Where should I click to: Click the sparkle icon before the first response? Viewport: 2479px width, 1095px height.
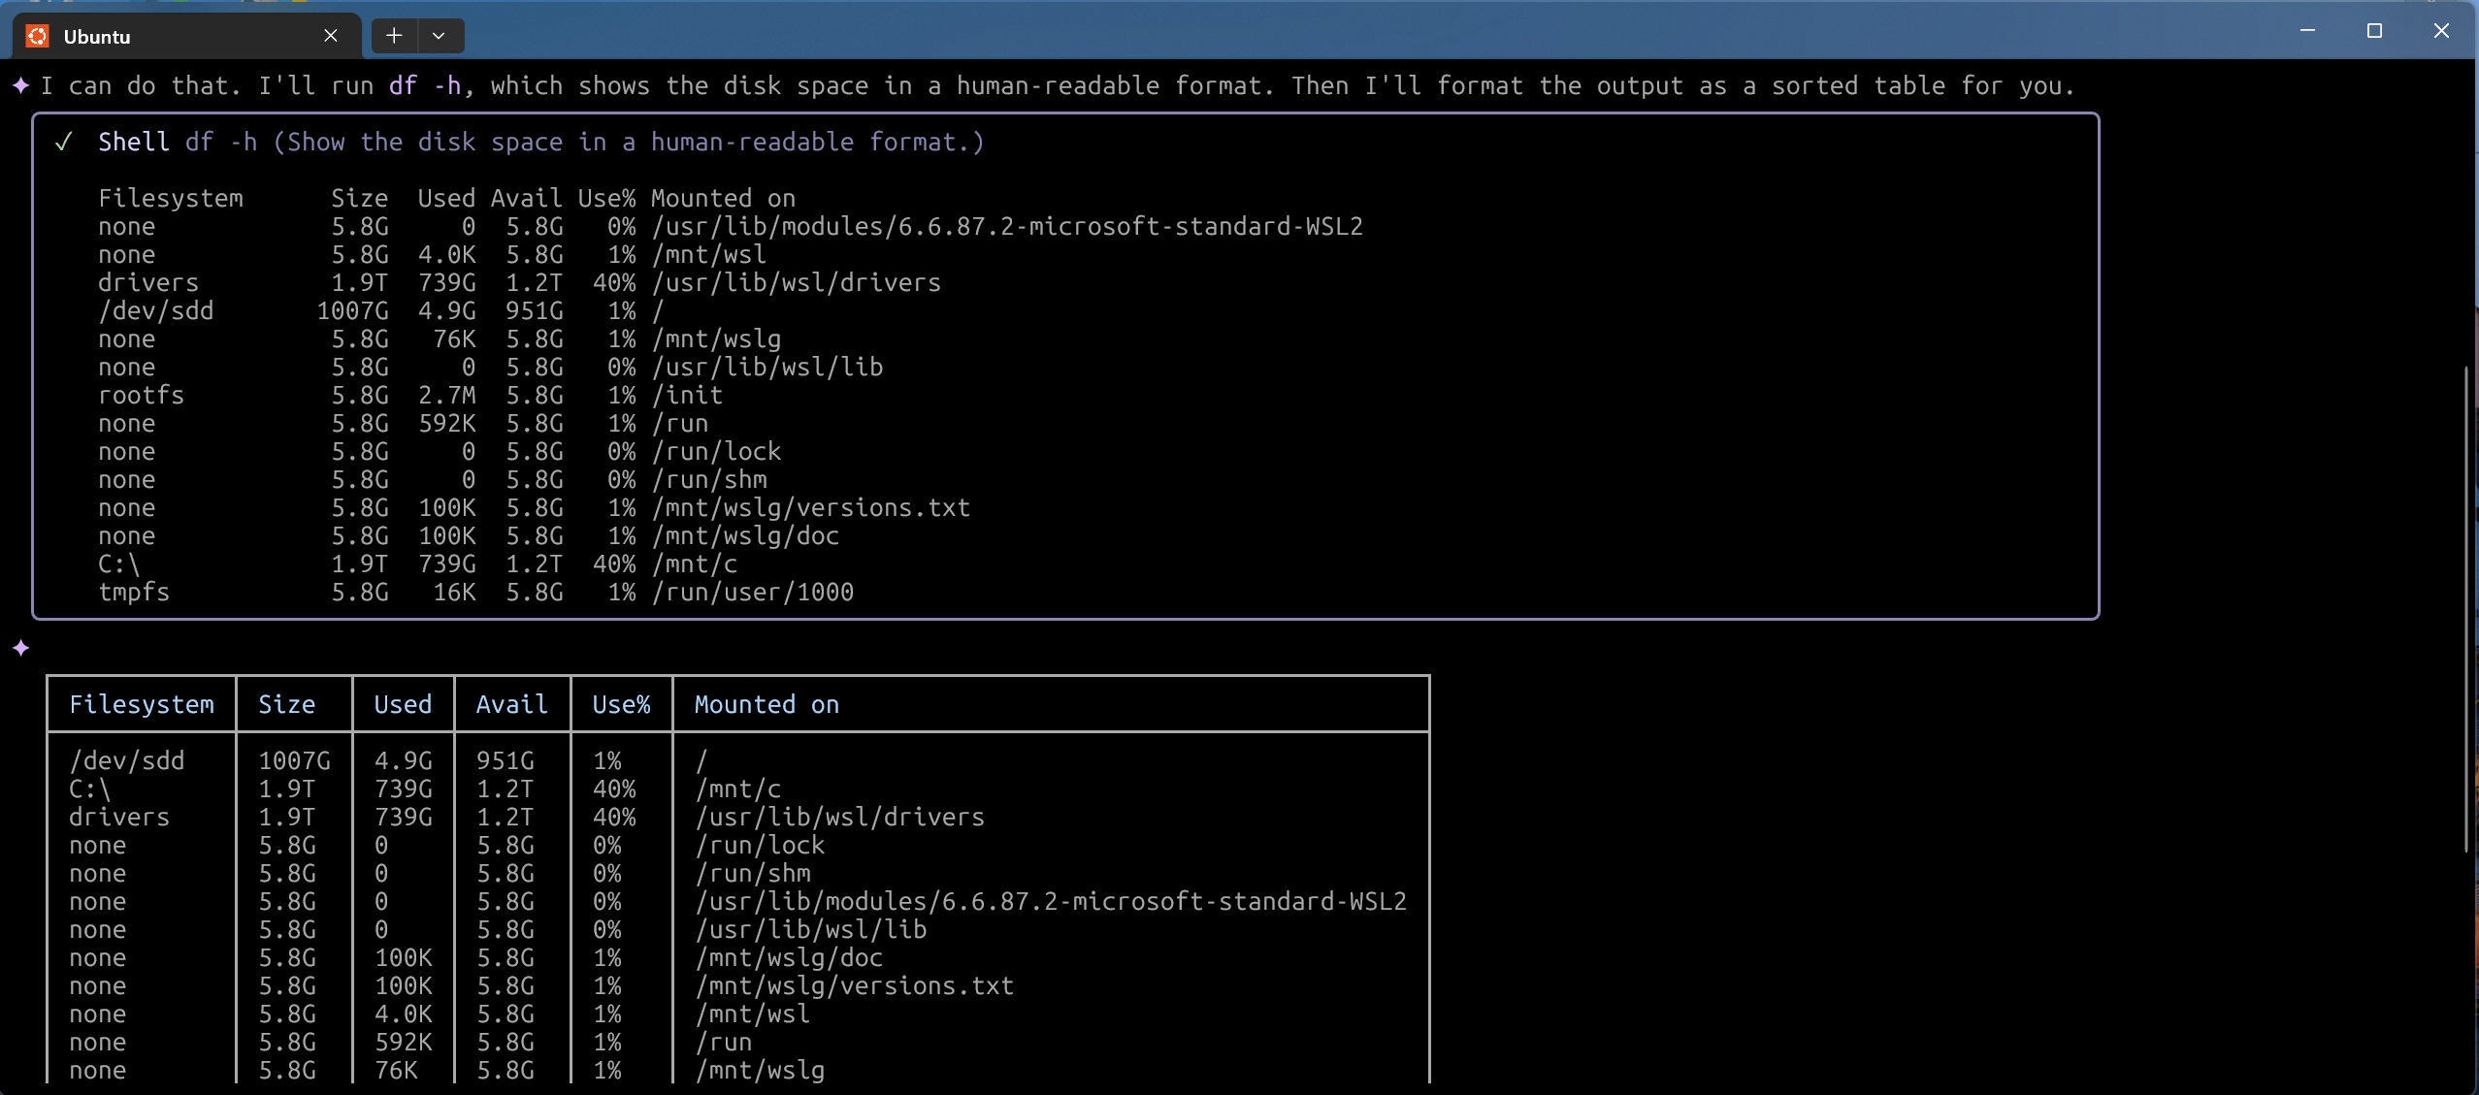[x=21, y=86]
